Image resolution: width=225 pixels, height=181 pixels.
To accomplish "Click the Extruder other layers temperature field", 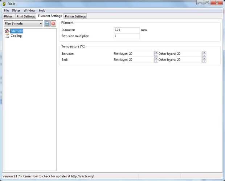I will pyautogui.click(x=189, y=54).
